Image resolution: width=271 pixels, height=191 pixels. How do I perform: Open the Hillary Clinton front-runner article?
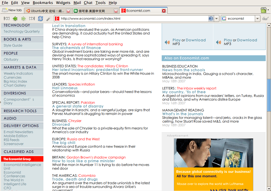click(97, 70)
